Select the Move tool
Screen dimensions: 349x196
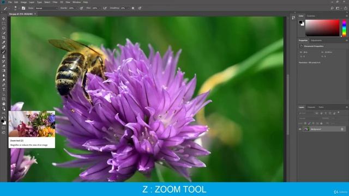4,19
